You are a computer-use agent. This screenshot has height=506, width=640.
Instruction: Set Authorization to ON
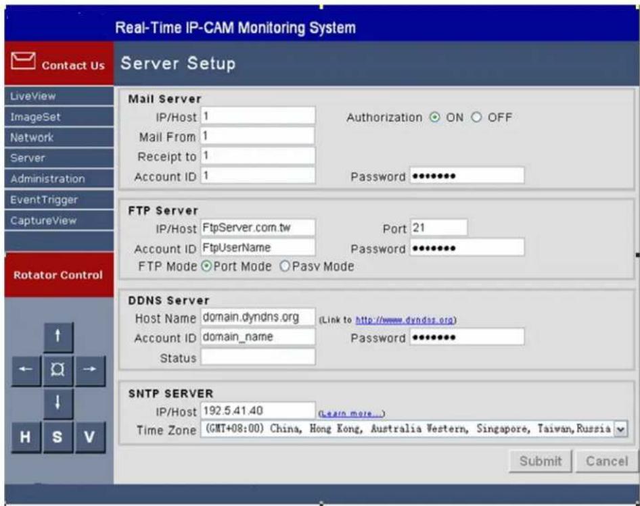tap(435, 118)
